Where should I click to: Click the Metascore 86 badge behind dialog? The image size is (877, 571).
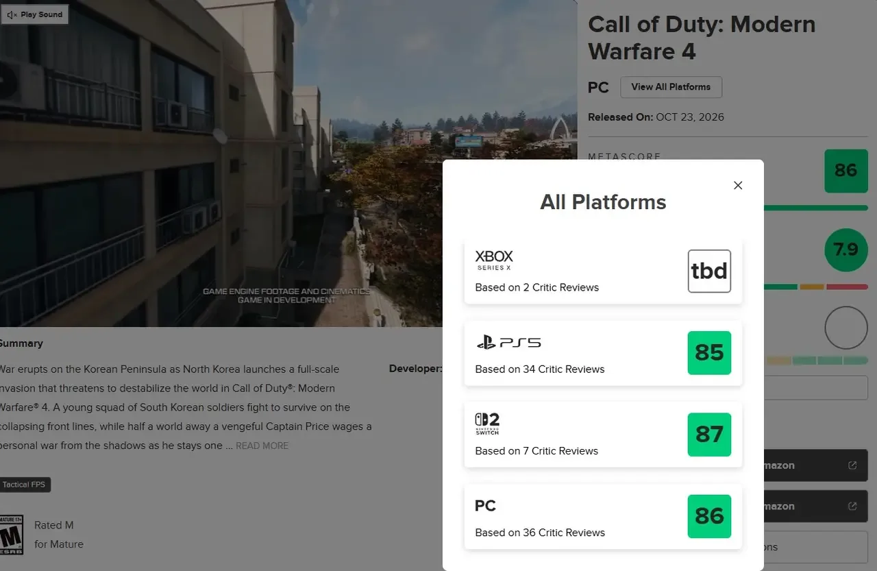click(x=845, y=170)
